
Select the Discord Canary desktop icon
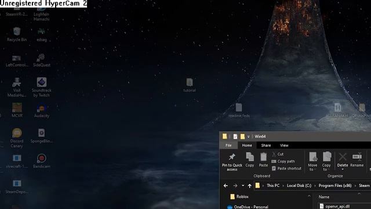17,138
